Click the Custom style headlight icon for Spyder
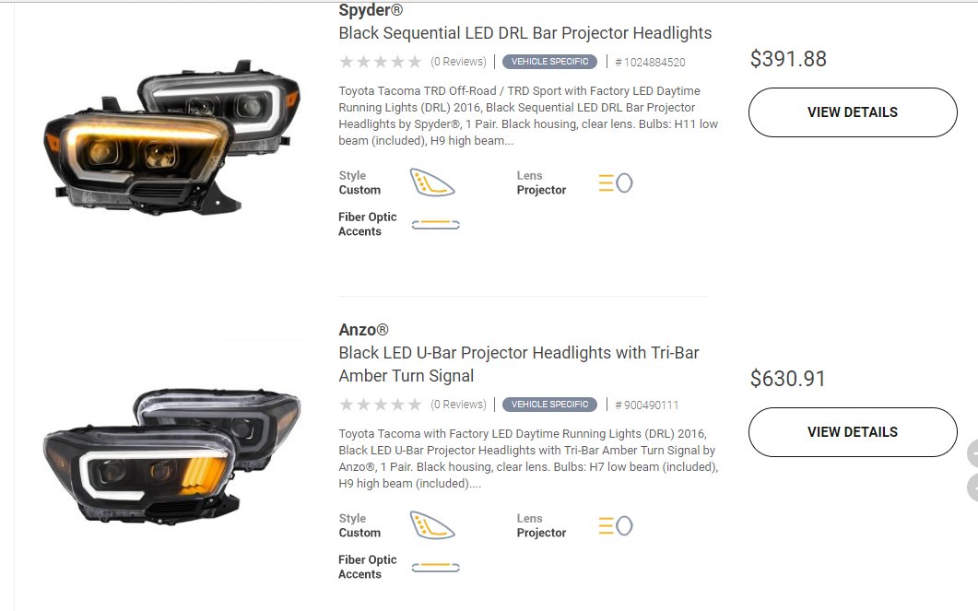This screenshot has width=978, height=611. pos(432,182)
